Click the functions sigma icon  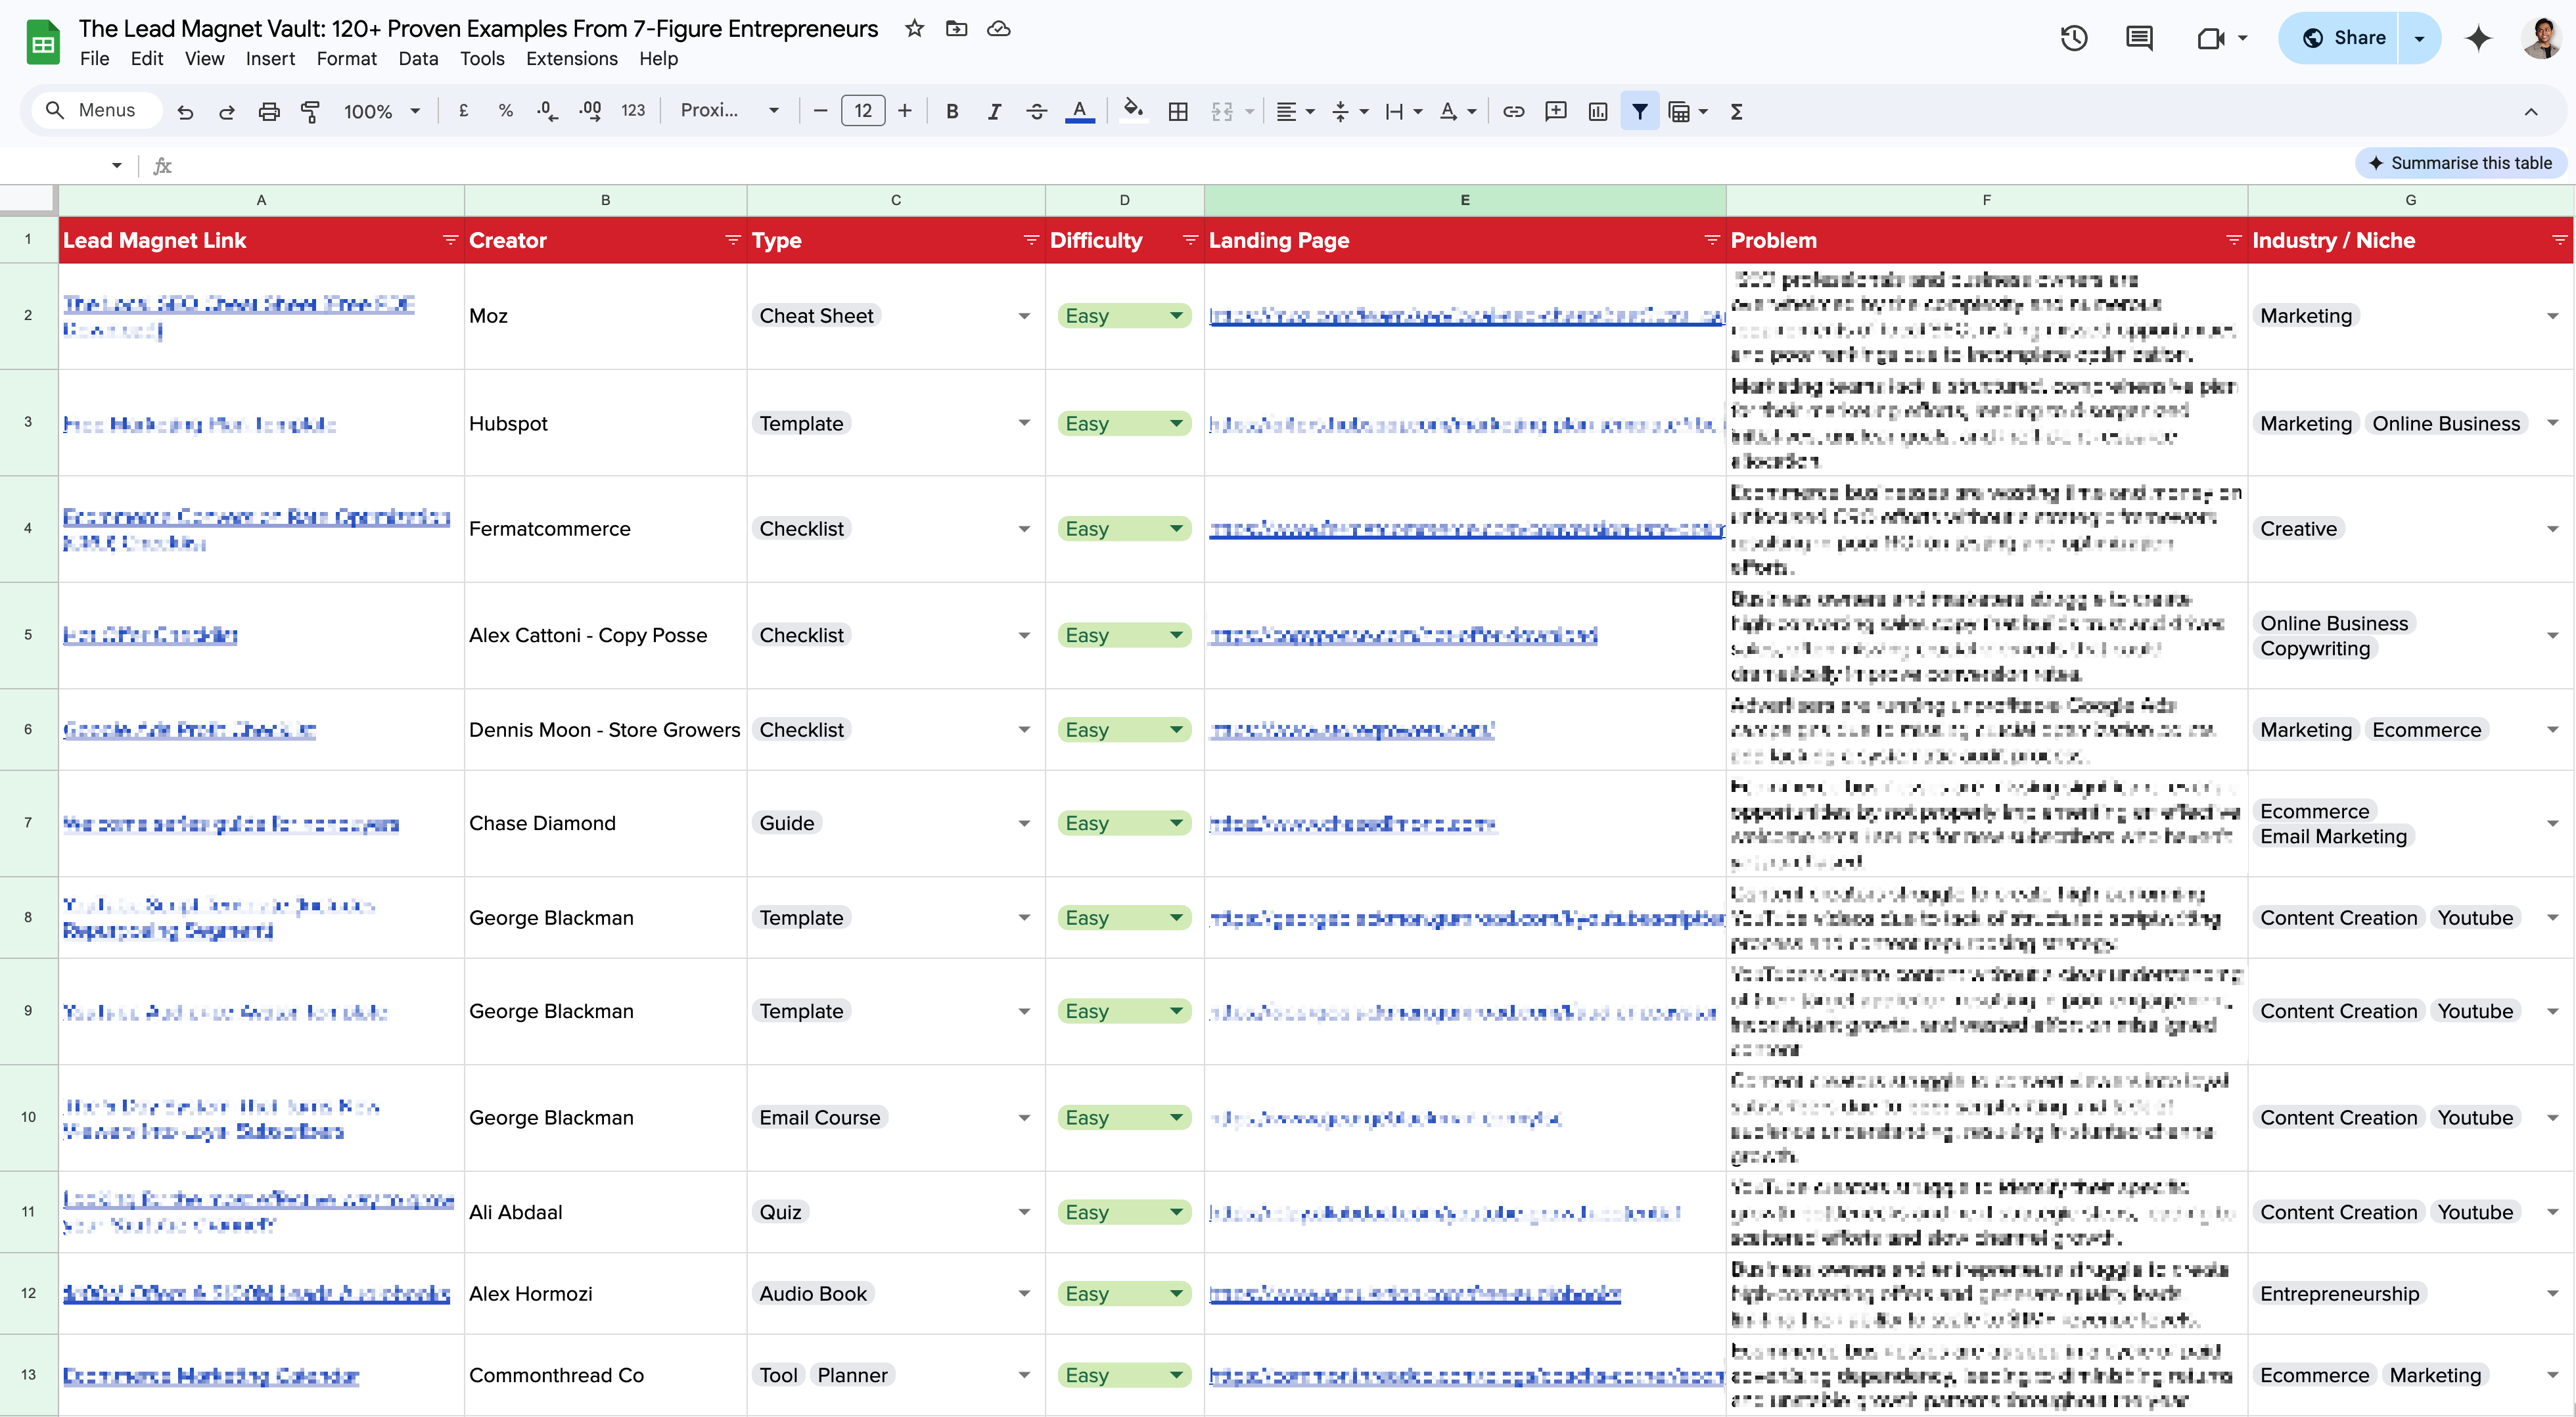1736,111
